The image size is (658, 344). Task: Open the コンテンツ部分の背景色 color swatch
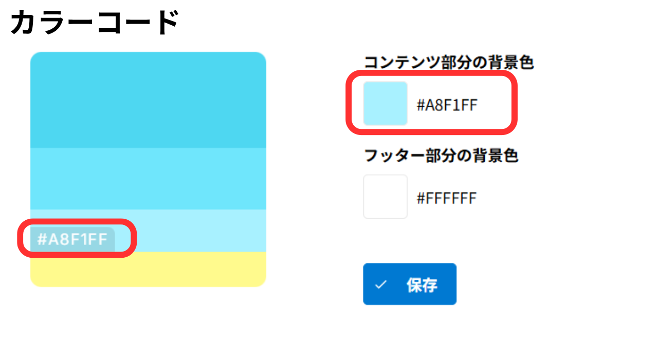coord(385,103)
